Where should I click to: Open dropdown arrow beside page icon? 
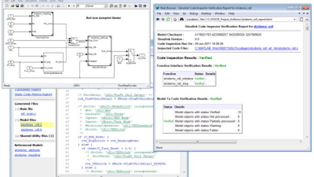coord(307,20)
